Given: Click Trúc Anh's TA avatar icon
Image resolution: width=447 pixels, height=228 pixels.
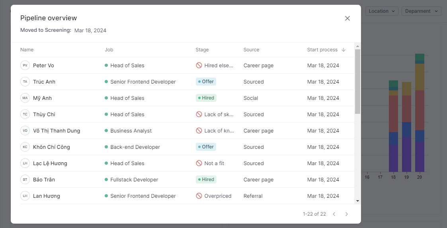Looking at the screenshot, I should 25,82.
